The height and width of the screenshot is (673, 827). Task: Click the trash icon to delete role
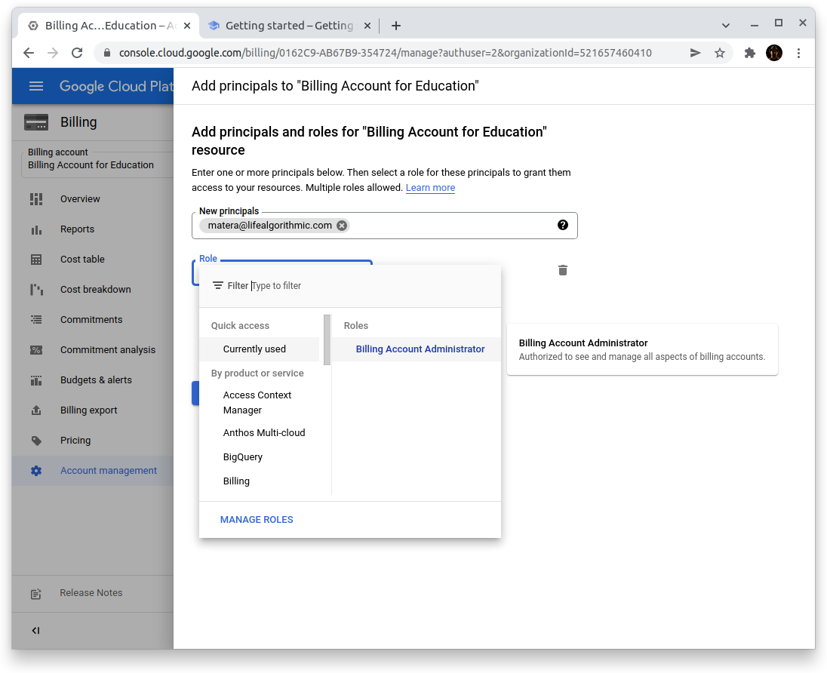click(x=562, y=270)
